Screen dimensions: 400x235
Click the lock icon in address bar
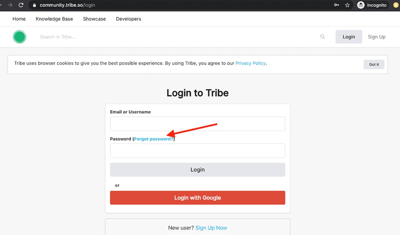35,5
